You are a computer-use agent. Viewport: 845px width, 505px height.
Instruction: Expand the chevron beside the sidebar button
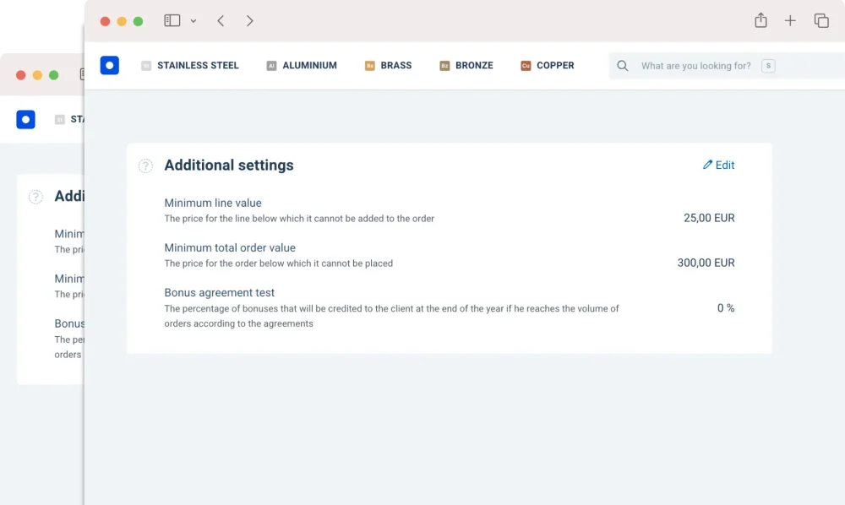click(194, 21)
